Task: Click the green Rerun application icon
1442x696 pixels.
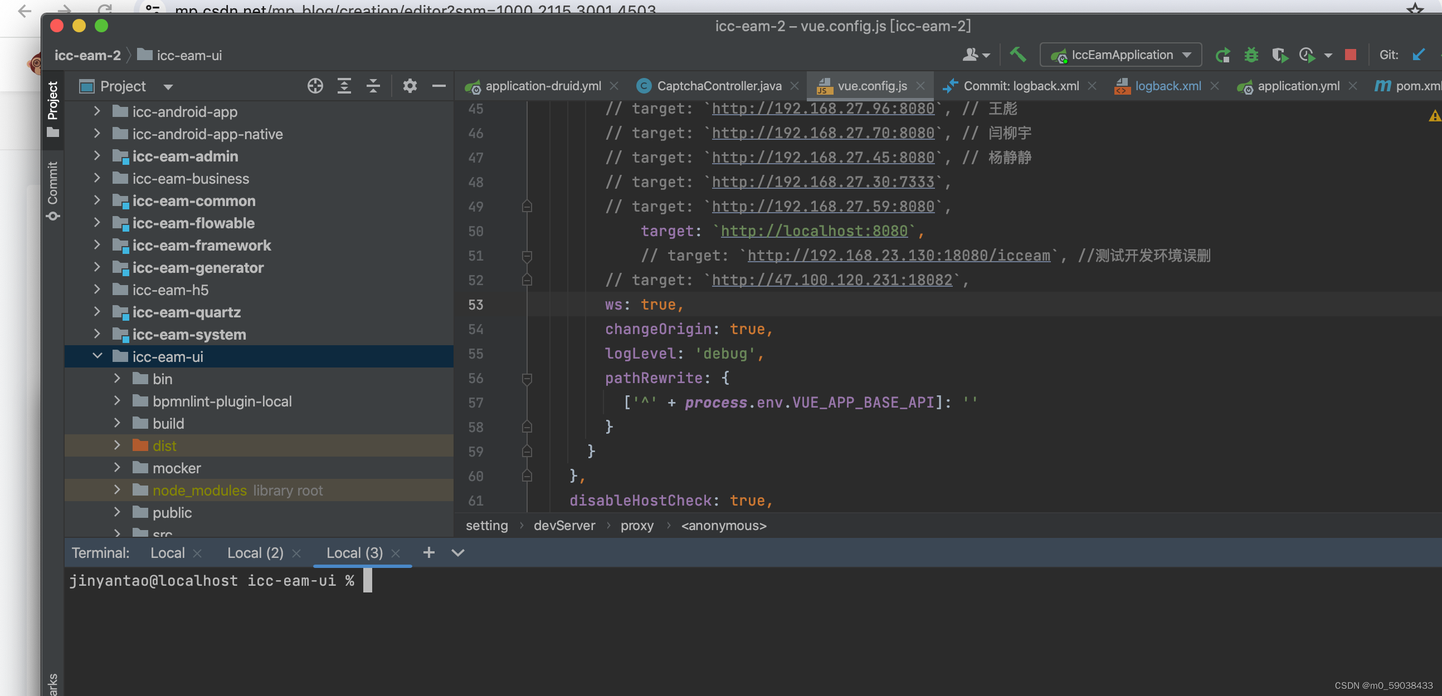Action: 1222,55
